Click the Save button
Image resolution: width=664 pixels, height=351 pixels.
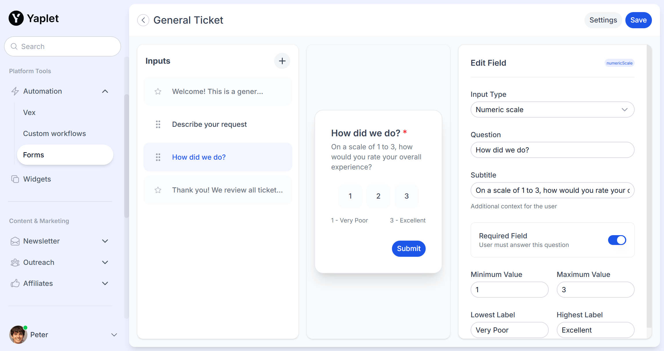point(638,20)
